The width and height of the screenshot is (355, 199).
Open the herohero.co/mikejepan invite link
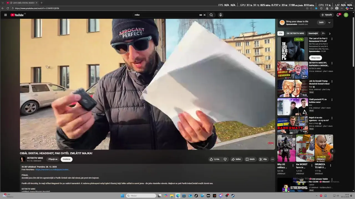[53, 170]
